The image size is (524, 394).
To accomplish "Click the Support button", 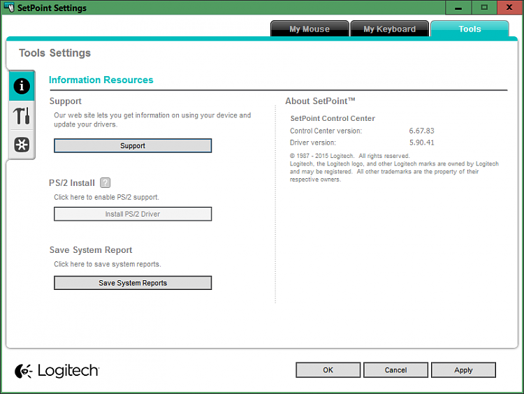I will click(x=133, y=146).
